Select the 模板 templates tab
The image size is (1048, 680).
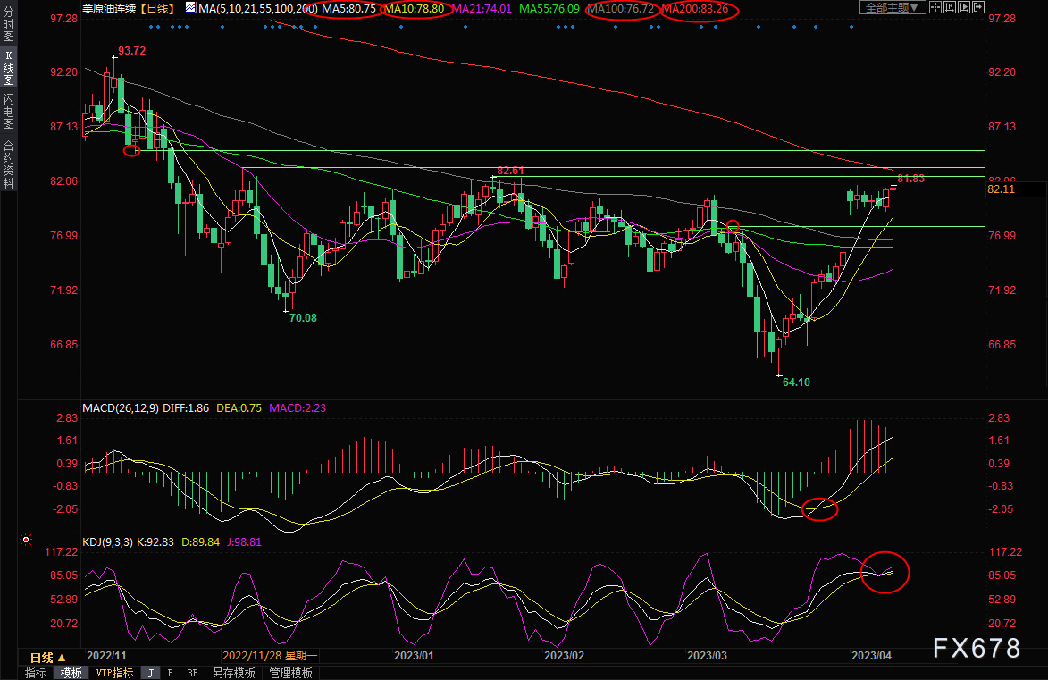(x=71, y=673)
